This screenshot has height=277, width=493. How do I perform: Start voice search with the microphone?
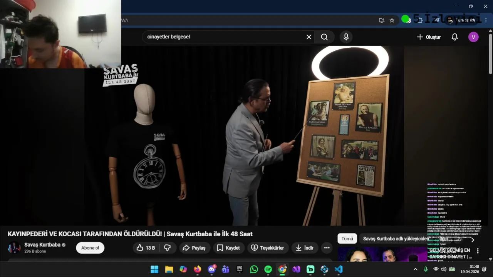pos(346,37)
